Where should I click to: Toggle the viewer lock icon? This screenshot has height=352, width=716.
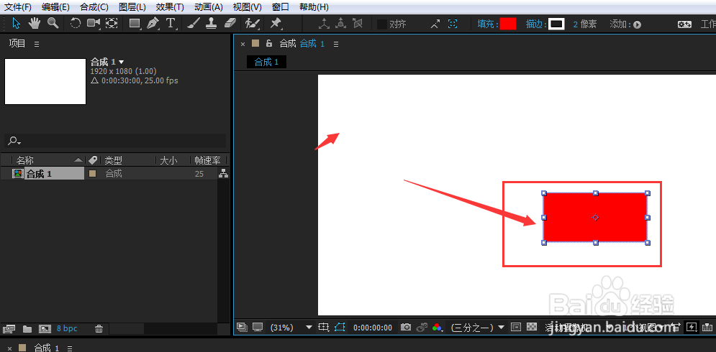269,43
